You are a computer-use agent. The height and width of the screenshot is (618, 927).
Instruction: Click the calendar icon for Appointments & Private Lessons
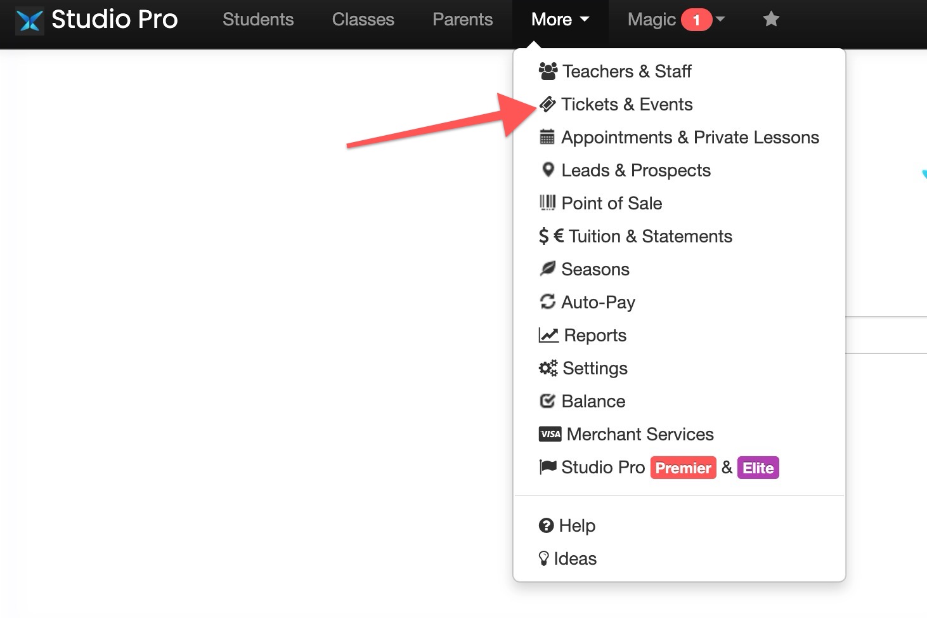547,137
